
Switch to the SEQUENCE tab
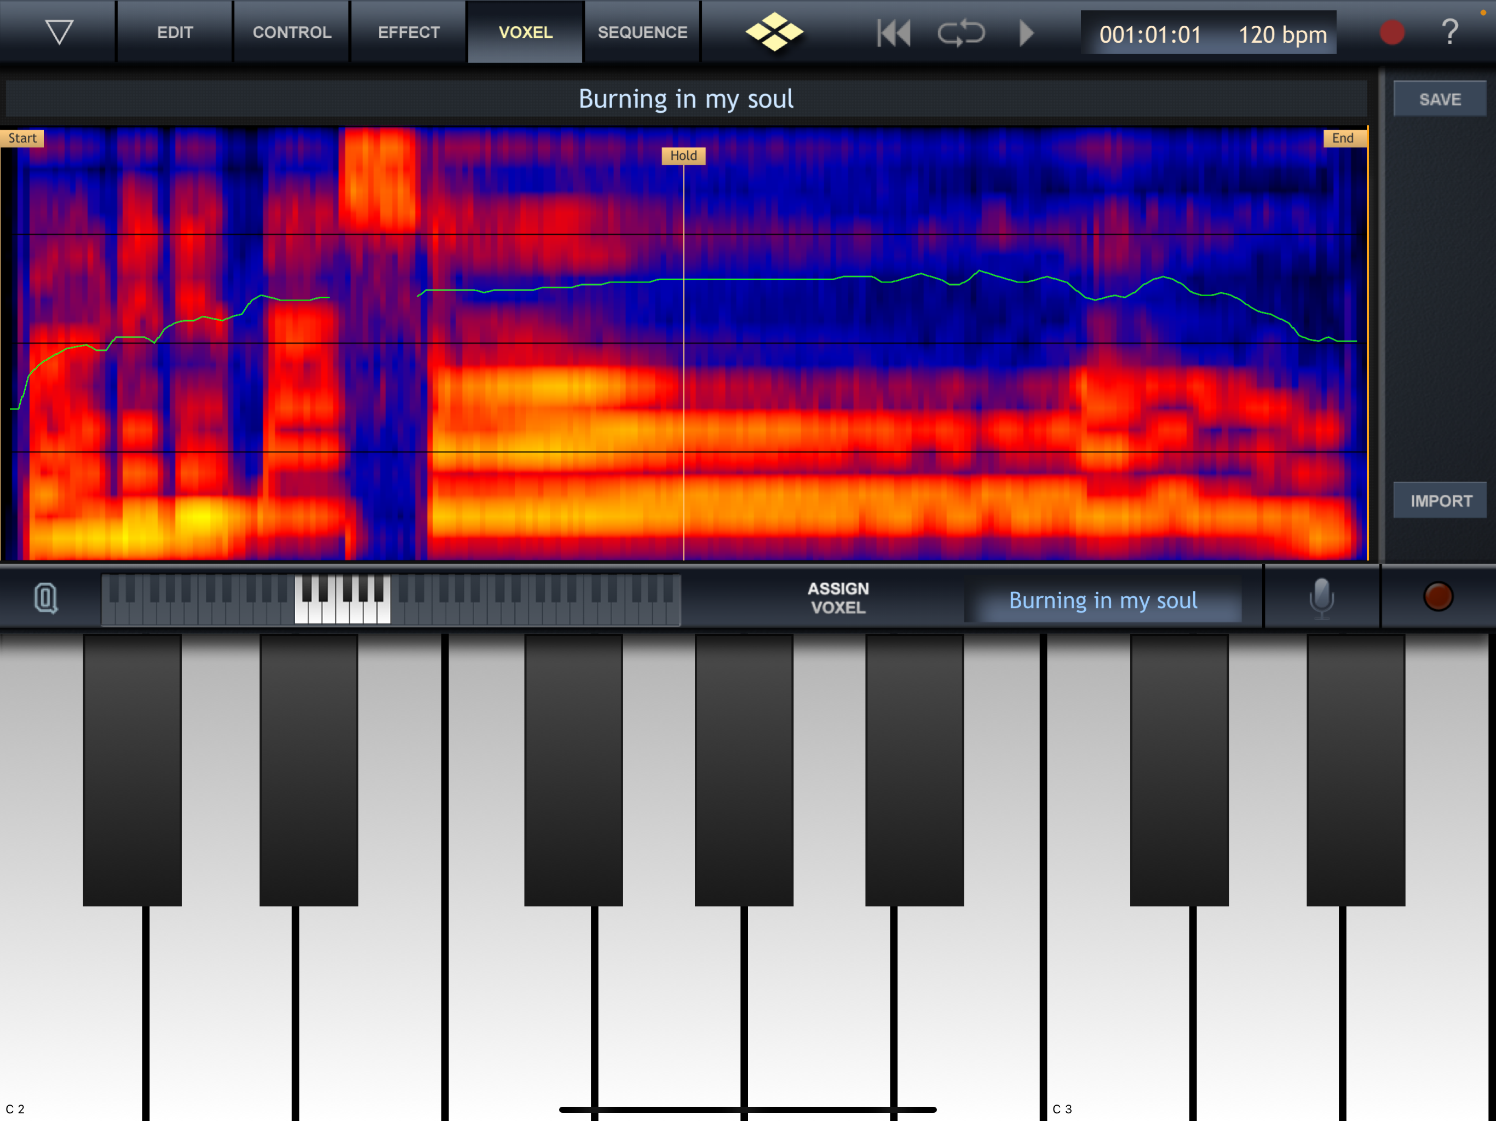[642, 32]
